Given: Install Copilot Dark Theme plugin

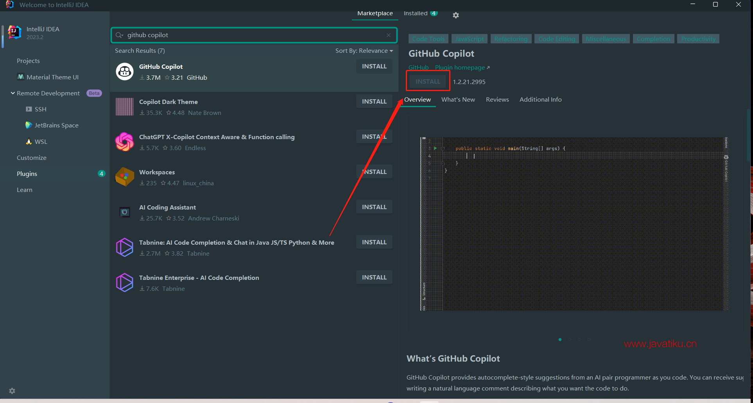Looking at the screenshot, I should click(374, 102).
